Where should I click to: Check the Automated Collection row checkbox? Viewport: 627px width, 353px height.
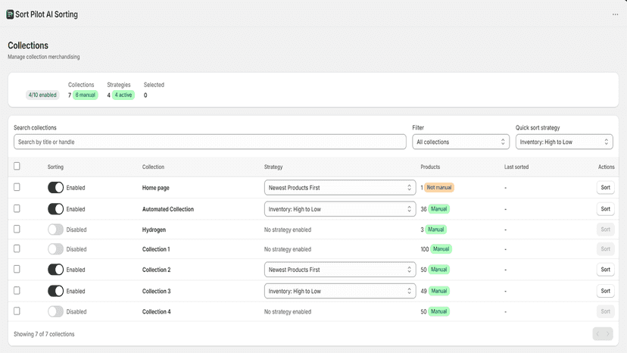(x=17, y=208)
